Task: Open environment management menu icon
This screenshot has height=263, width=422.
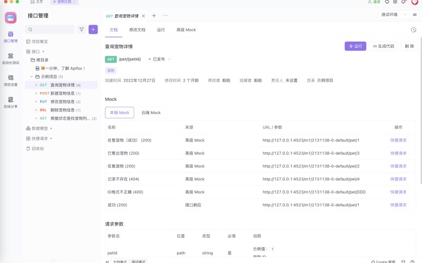Action: [x=415, y=15]
